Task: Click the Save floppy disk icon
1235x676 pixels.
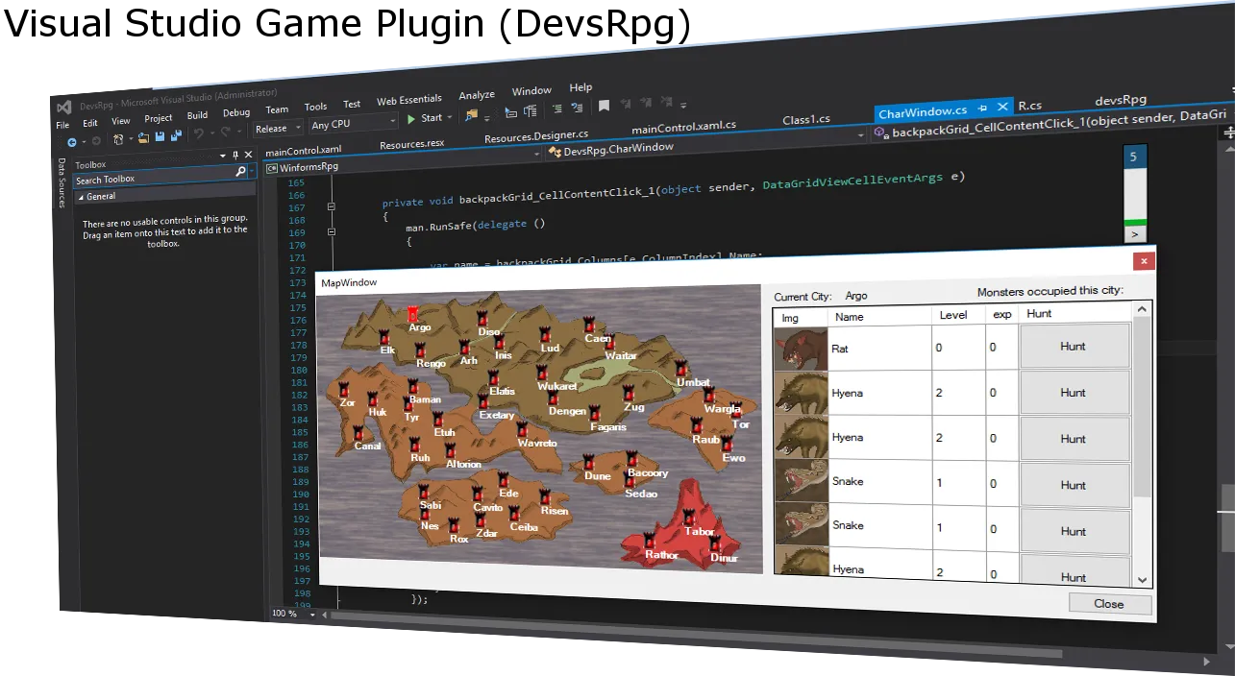Action: coord(160,136)
